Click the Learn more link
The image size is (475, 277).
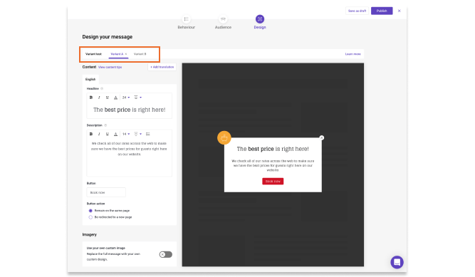pos(353,54)
